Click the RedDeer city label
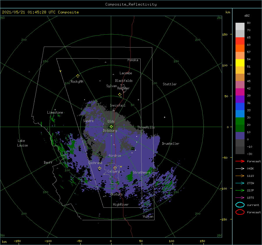Viewport: 262px width, 245px height. coord(123,88)
